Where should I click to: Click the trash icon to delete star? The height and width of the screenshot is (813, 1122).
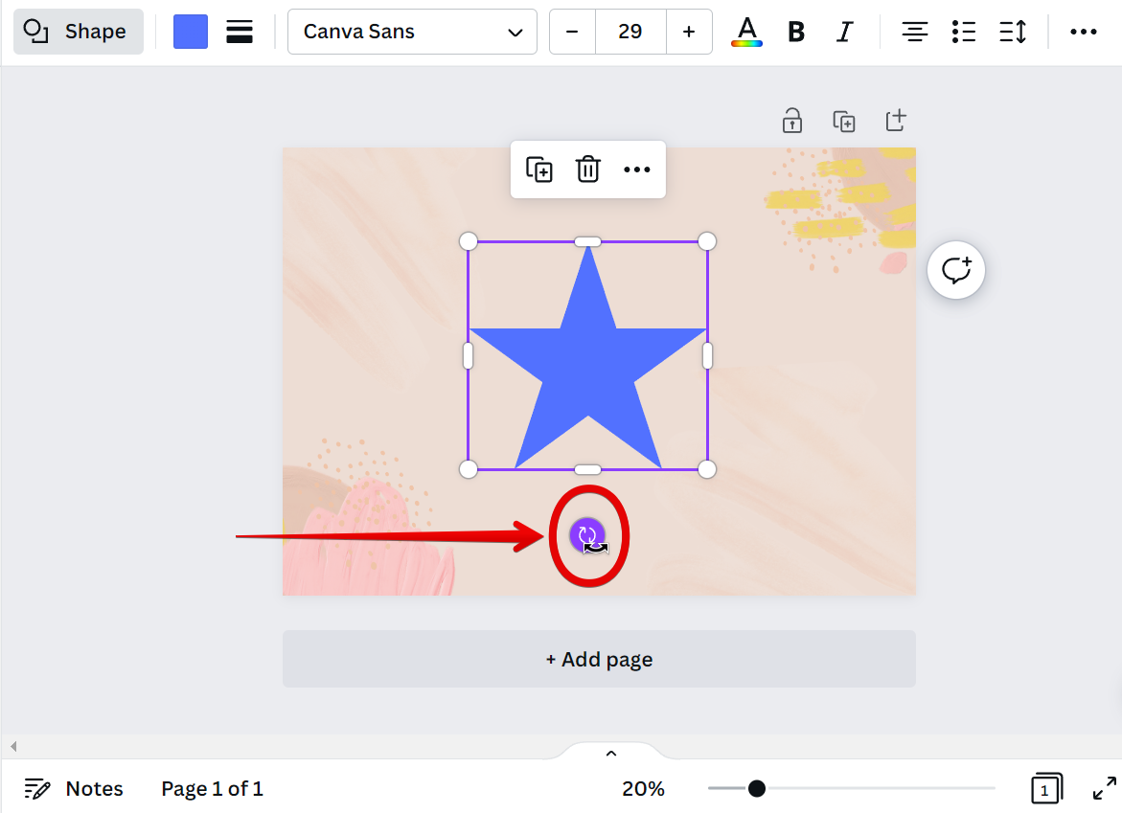(587, 169)
